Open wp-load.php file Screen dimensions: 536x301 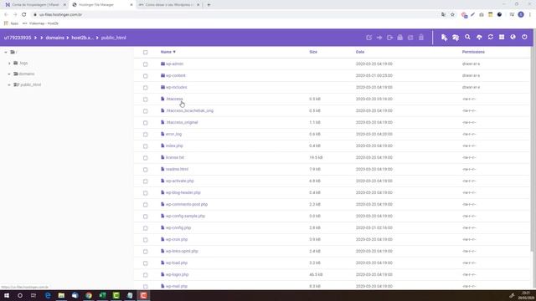(177, 263)
